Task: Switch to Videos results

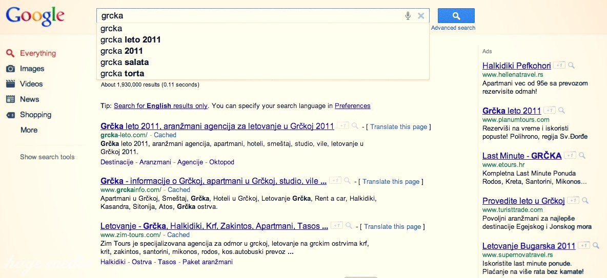Action: tap(31, 84)
